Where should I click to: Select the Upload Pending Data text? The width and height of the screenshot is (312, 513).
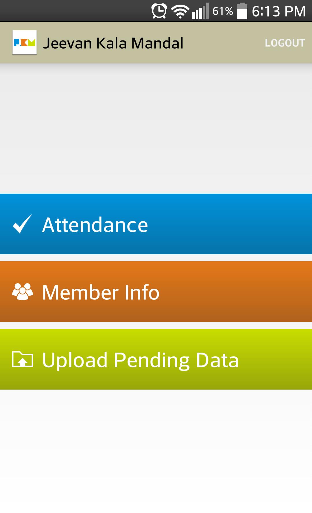click(140, 360)
